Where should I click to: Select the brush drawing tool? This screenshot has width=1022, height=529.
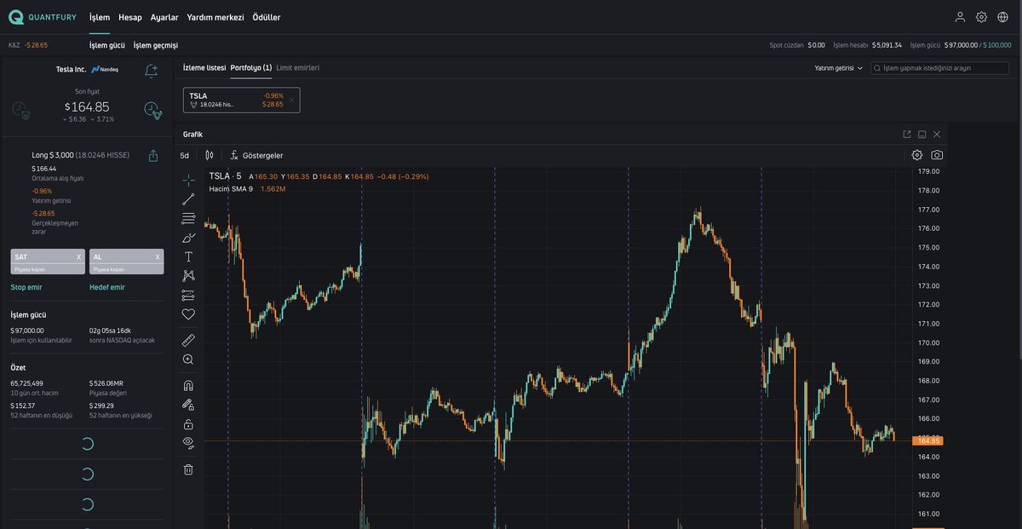(x=188, y=238)
